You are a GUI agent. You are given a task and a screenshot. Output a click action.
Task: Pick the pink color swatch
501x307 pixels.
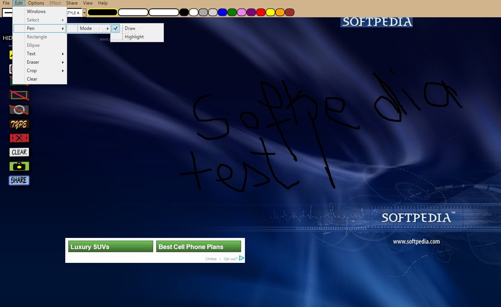(242, 12)
